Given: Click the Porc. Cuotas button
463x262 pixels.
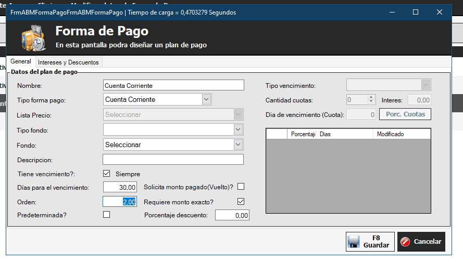Looking at the screenshot, I should tap(405, 114).
